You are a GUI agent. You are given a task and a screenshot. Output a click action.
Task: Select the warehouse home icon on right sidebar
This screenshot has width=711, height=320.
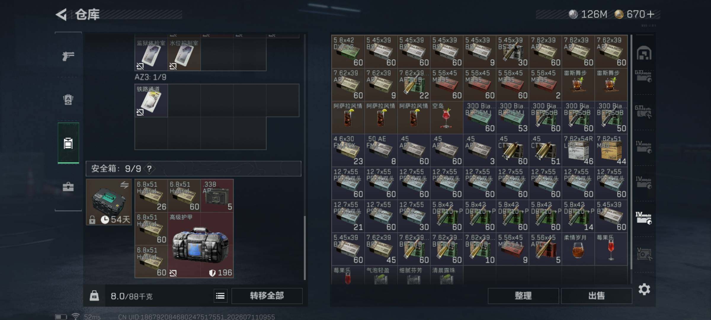pyautogui.click(x=644, y=53)
